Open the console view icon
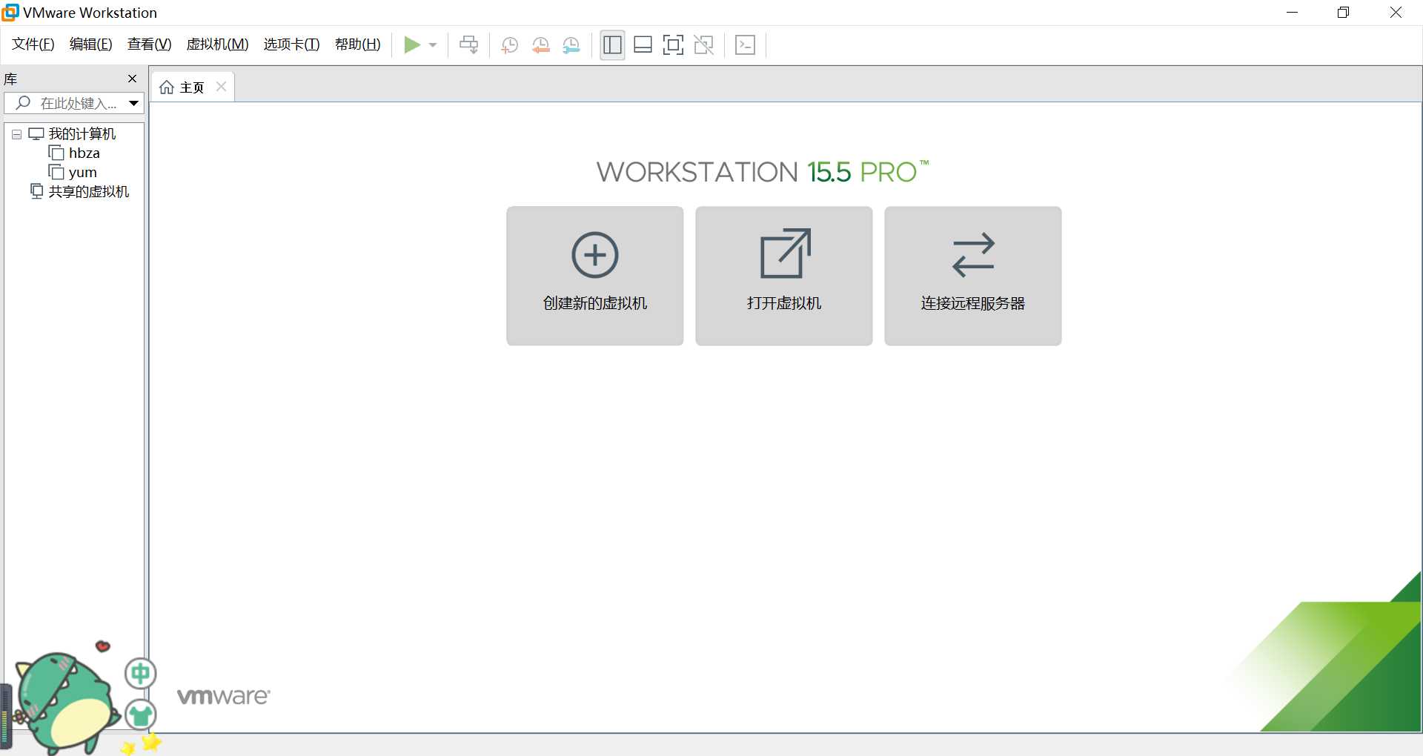The height and width of the screenshot is (756, 1423). 745,45
